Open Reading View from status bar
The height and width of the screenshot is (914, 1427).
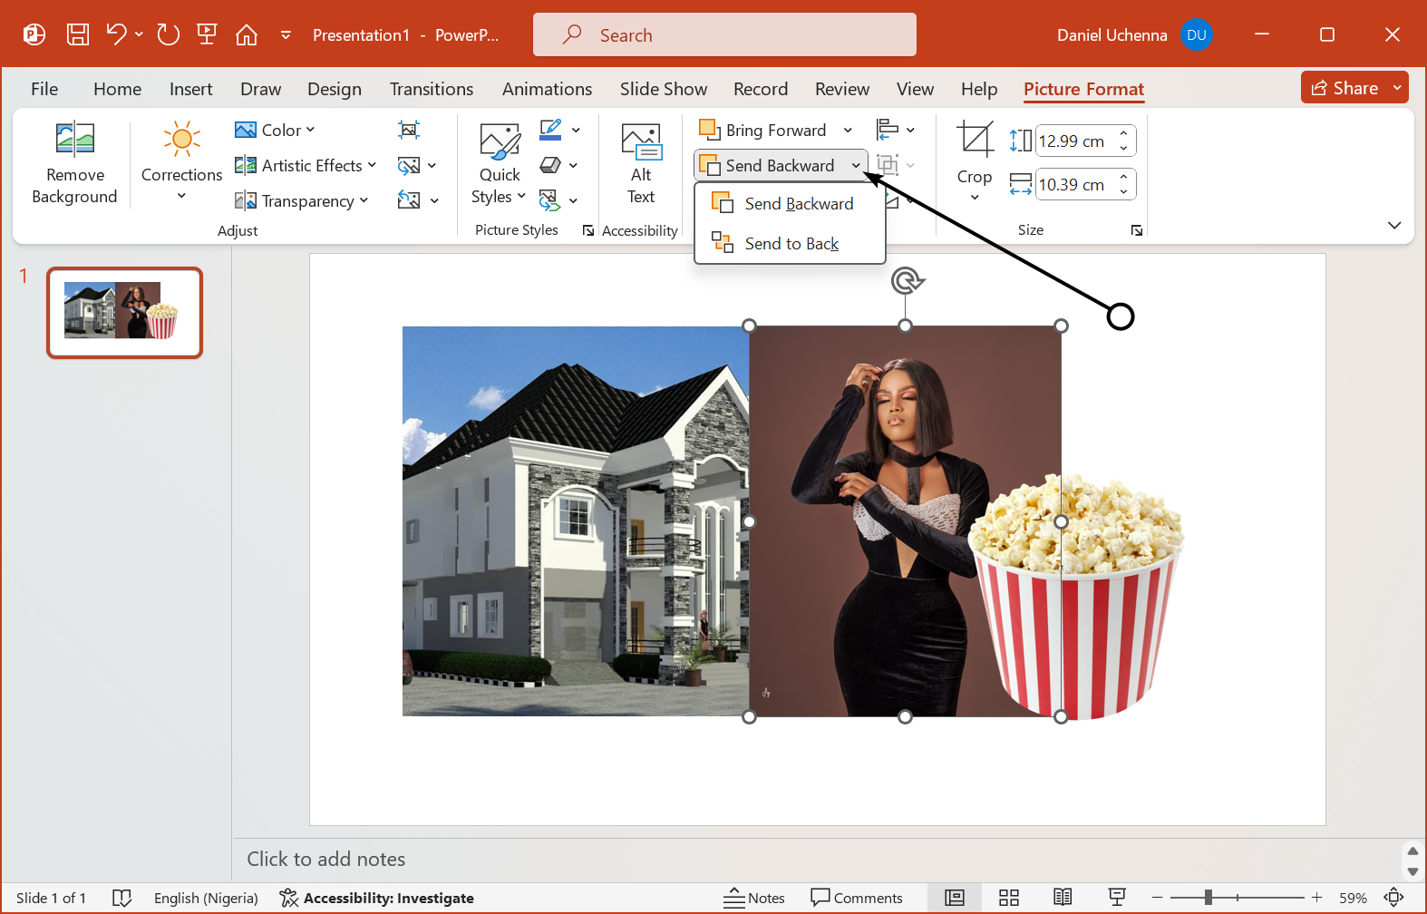click(1063, 898)
